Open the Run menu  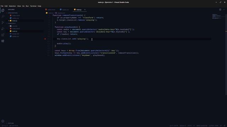coord(27,6)
